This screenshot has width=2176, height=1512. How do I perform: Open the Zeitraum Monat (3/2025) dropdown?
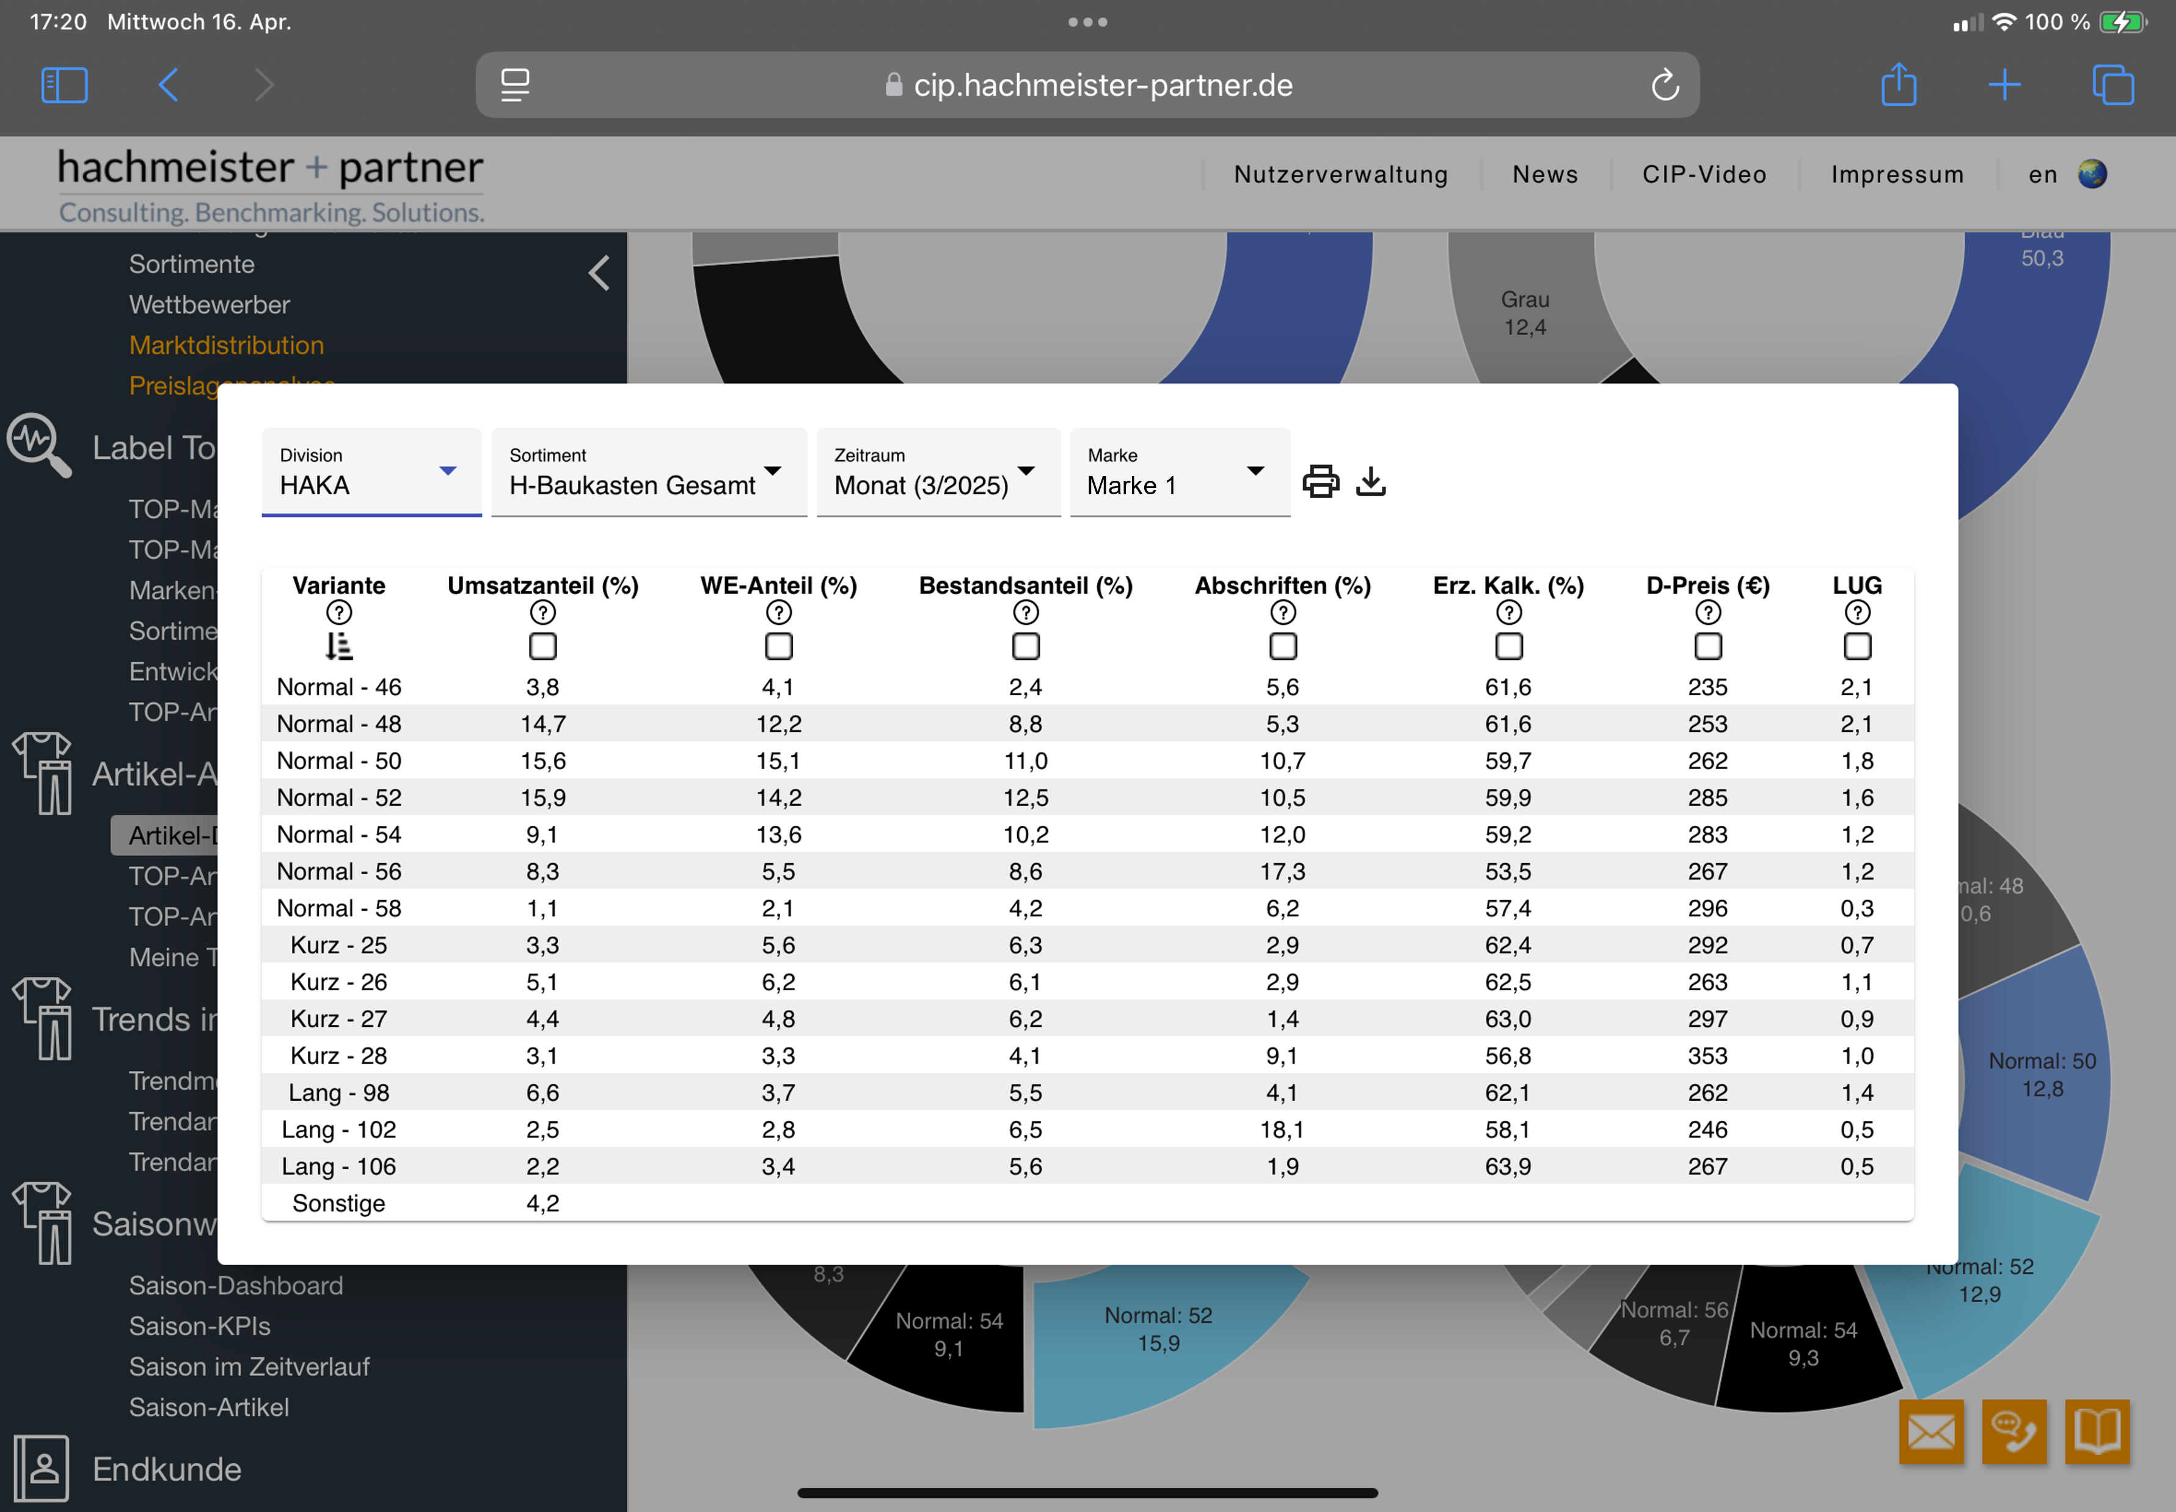(937, 473)
